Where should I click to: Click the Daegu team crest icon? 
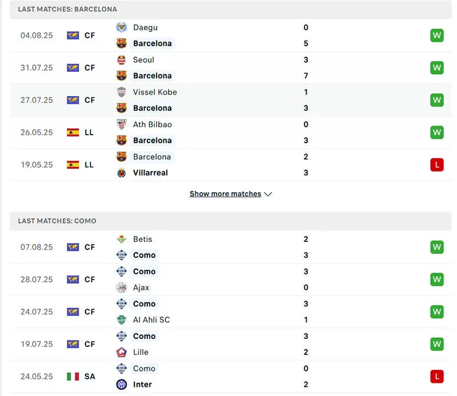coord(121,27)
